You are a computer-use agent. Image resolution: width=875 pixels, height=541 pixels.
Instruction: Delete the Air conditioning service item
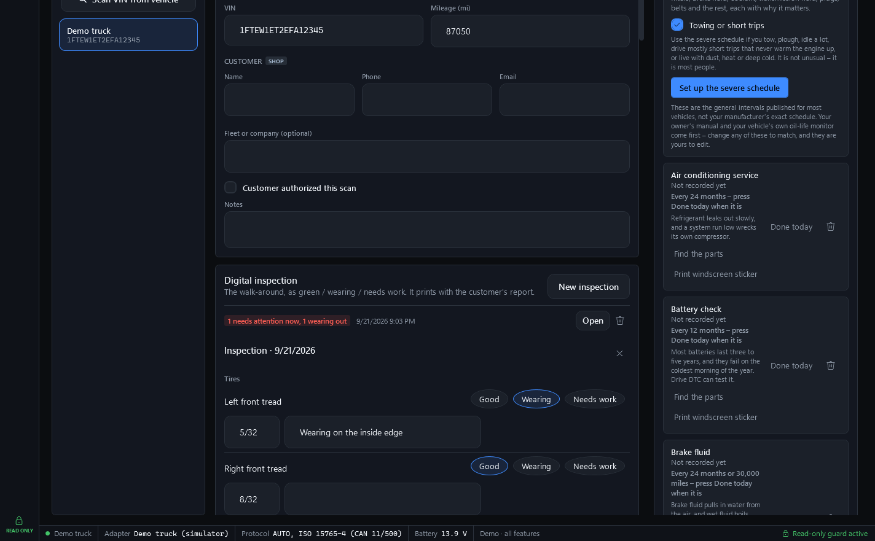(x=831, y=227)
